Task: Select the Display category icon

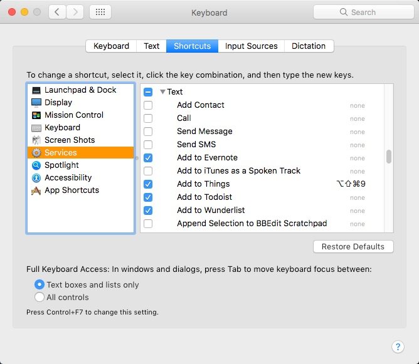Action: tap(36, 103)
